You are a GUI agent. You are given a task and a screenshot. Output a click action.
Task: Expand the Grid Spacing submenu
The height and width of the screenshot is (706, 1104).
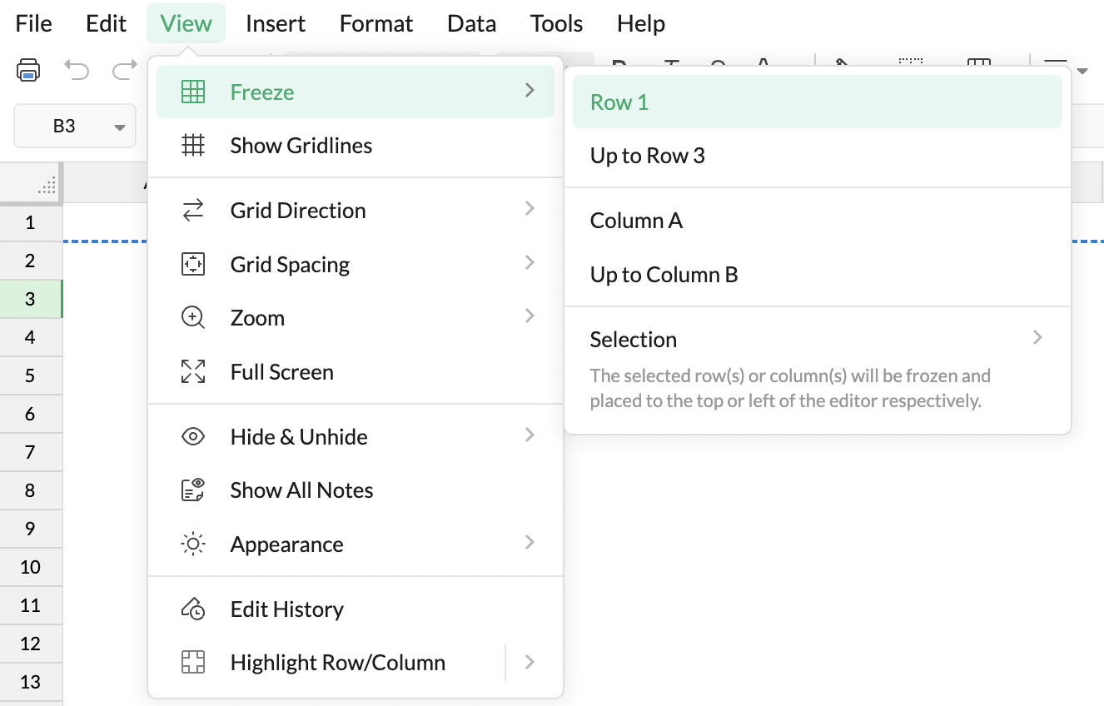click(356, 265)
